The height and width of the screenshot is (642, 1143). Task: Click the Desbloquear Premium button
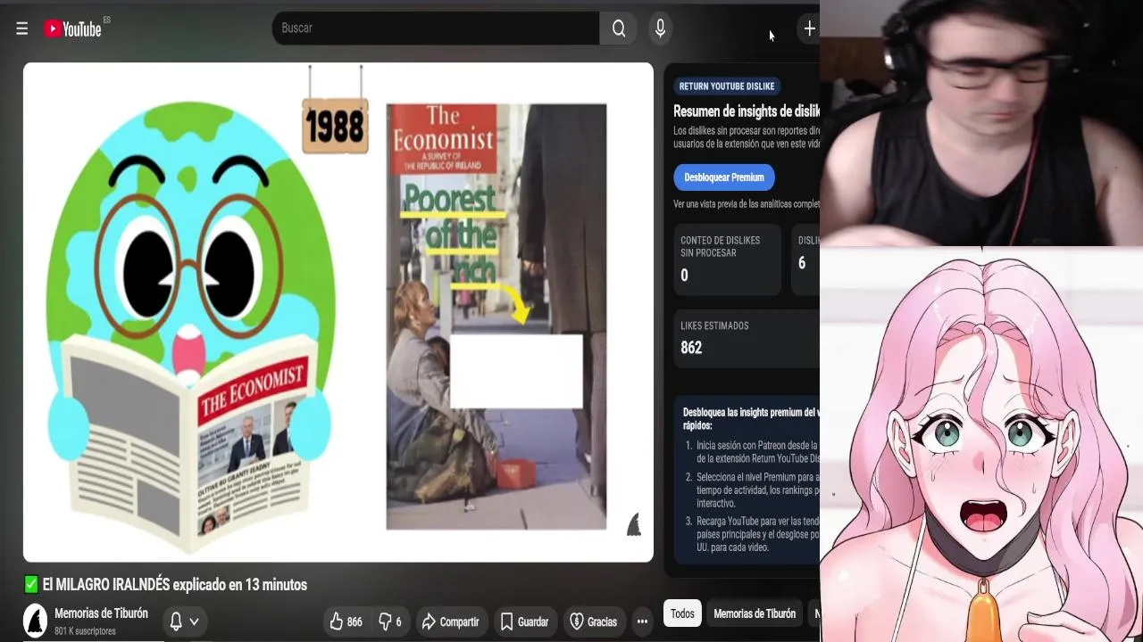724,177
